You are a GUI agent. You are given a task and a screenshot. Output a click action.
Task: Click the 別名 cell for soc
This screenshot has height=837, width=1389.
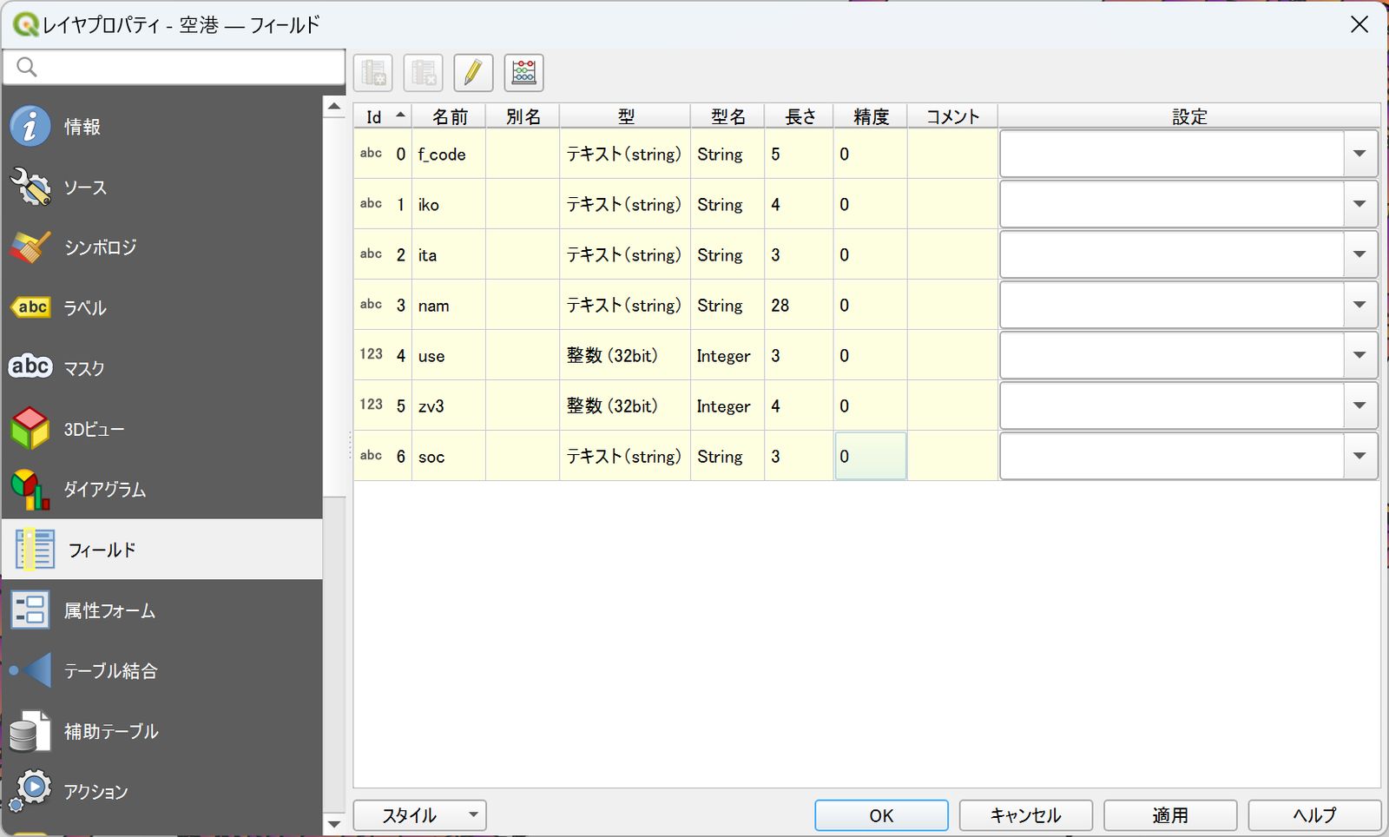click(523, 456)
